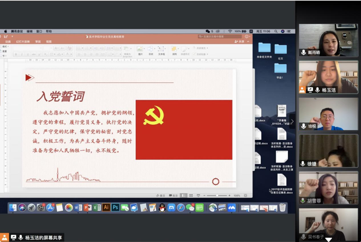Open Tencent Meeting app in Dock
This screenshot has width=361, height=242.
coord(232,208)
